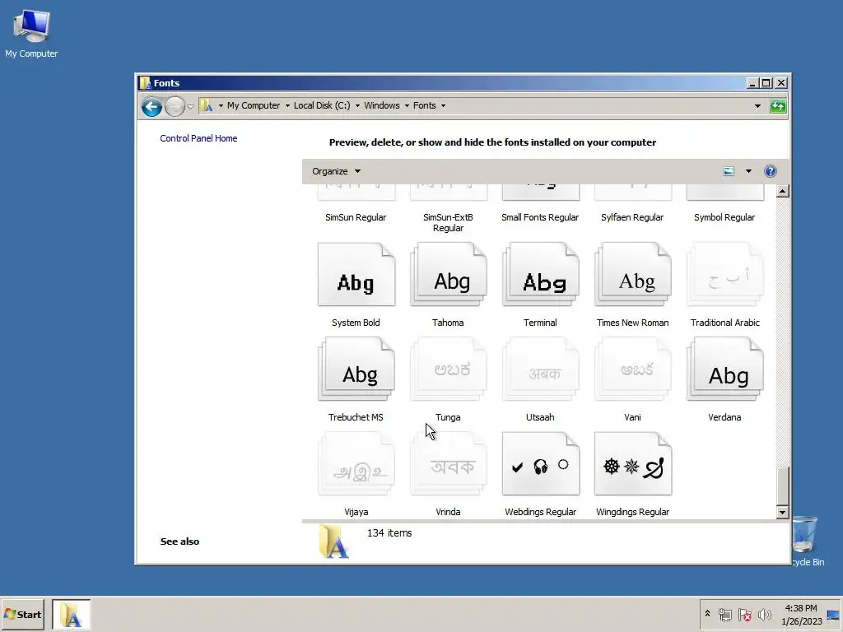This screenshot has height=632, width=843.
Task: Open My Computer desktop icon
Action: [31, 34]
